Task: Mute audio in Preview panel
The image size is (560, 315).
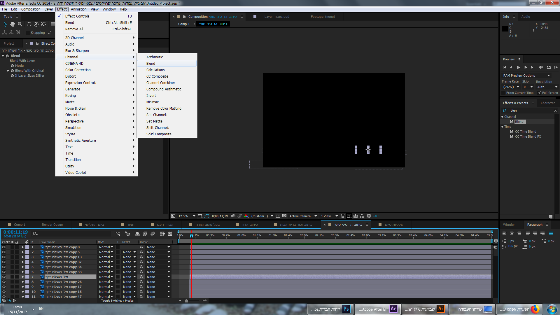Action: point(540,67)
